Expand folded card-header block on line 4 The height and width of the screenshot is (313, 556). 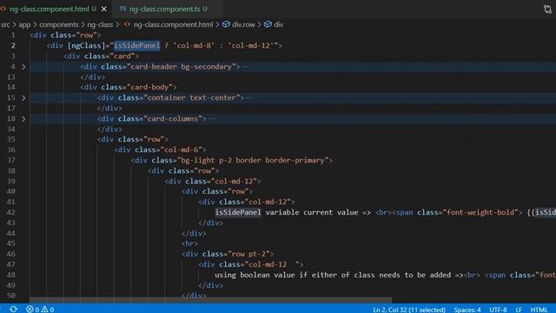pyautogui.click(x=23, y=67)
